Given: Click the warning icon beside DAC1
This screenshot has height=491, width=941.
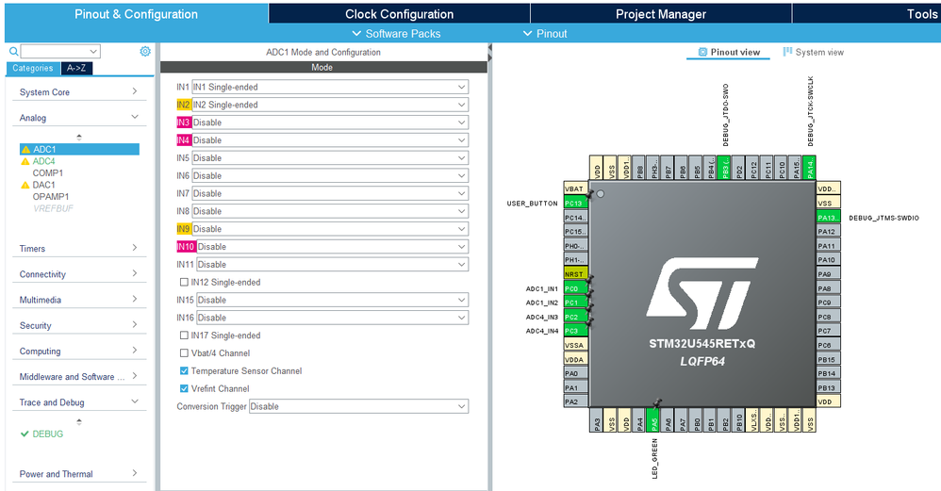Looking at the screenshot, I should click(x=25, y=185).
